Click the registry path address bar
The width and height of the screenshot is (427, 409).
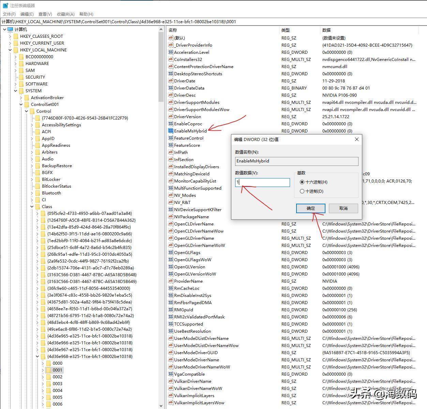coord(213,21)
